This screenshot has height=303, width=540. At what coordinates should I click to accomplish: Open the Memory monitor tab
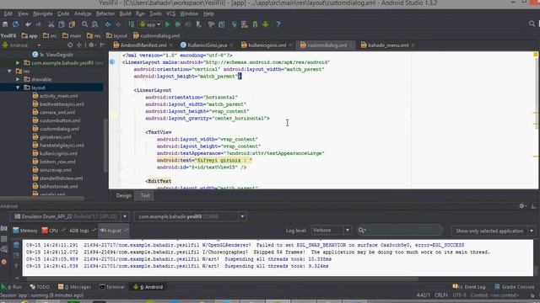(25, 231)
